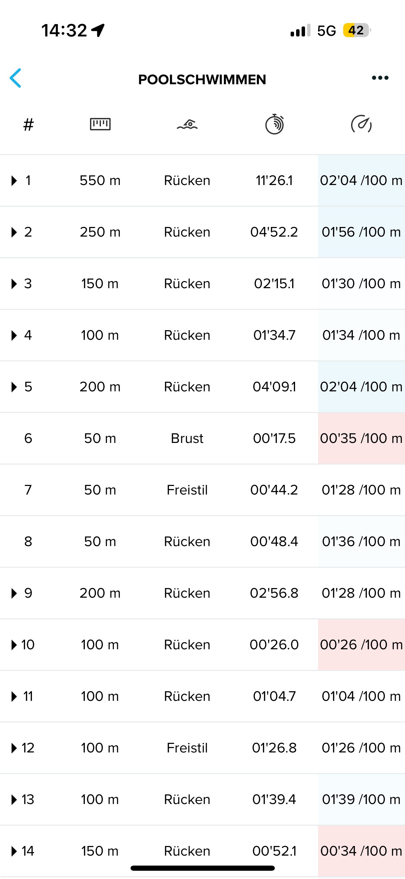Tap the pace gauge column icon
The height and width of the screenshot is (879, 405).
point(361,124)
